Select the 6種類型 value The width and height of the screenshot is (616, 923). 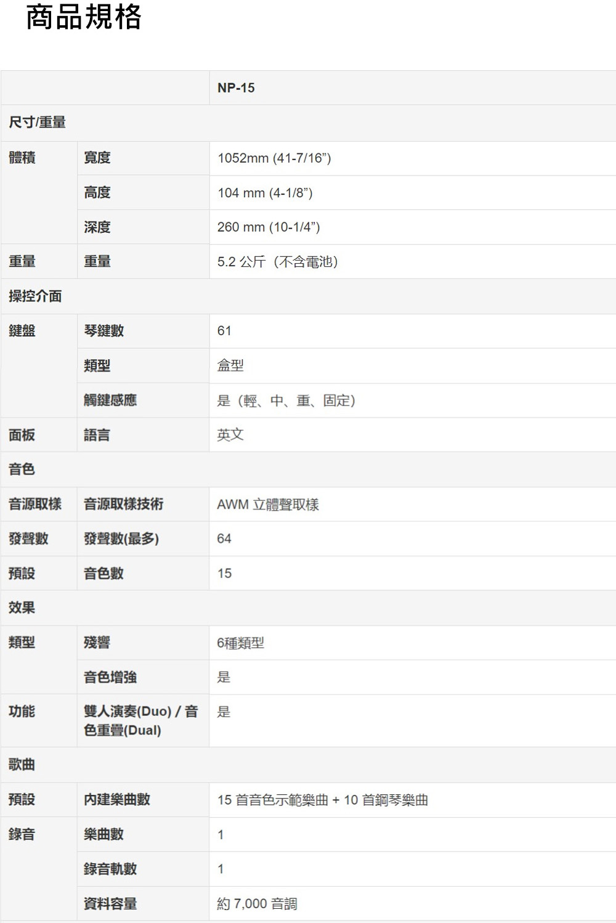tap(241, 643)
